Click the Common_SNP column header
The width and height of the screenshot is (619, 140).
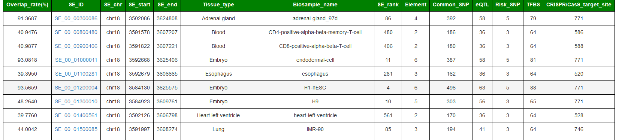click(x=451, y=5)
